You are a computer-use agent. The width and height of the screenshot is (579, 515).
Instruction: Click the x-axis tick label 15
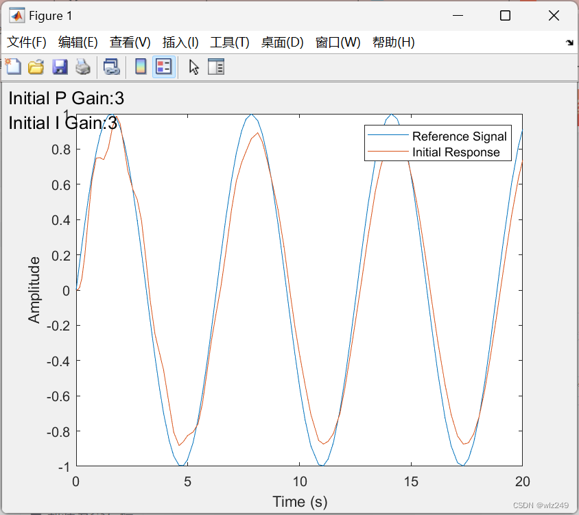[x=411, y=481]
